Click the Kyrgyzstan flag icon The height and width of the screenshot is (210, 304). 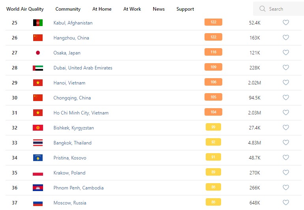tap(38, 128)
